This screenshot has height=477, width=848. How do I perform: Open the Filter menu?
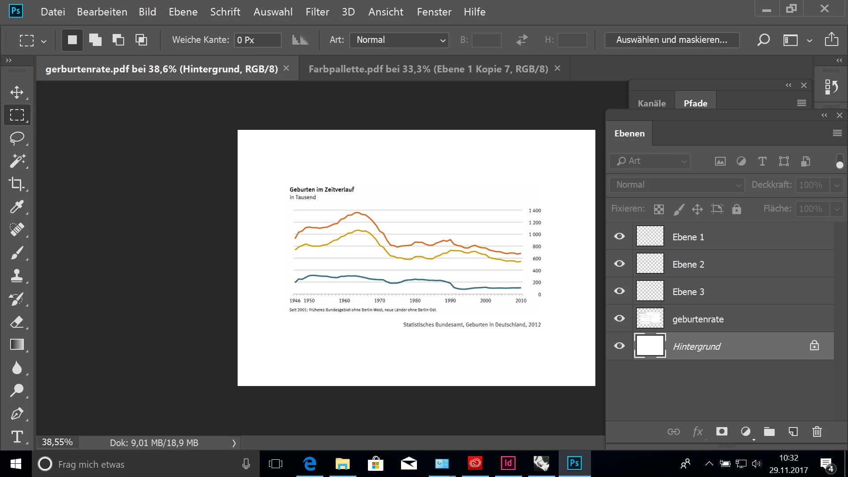pyautogui.click(x=317, y=12)
